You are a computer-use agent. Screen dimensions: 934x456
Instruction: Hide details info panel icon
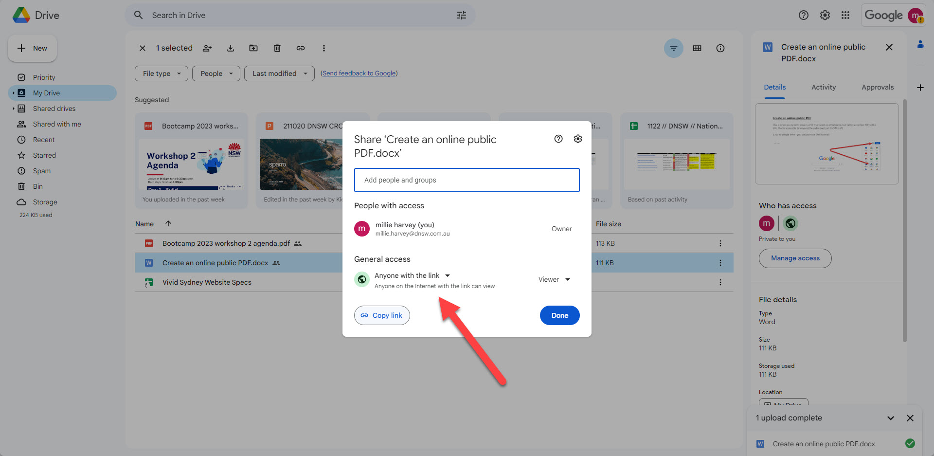[720, 48]
